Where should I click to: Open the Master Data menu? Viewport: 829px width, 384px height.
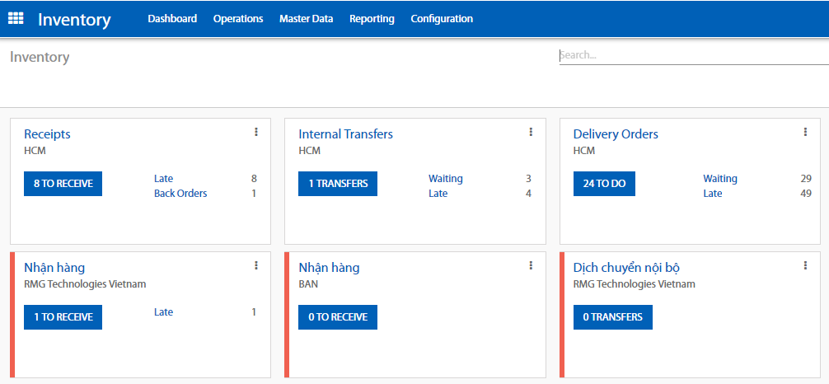(x=306, y=19)
